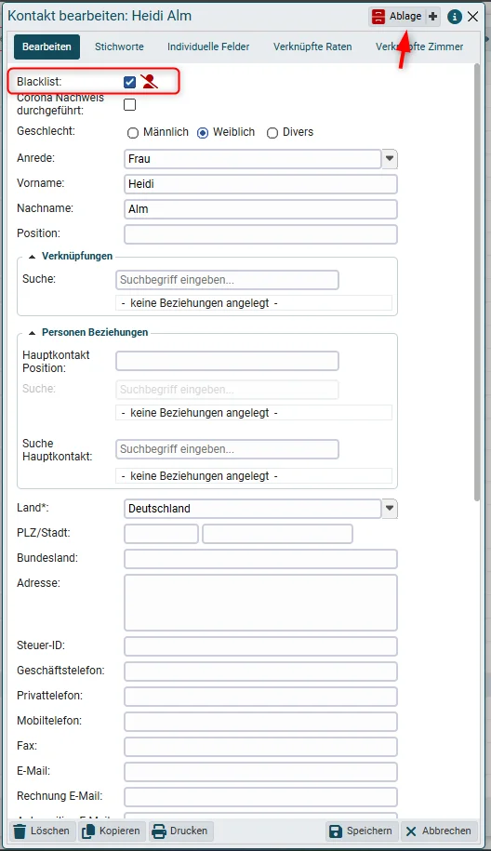Click the plus icon beside Ablage

pos(433,17)
